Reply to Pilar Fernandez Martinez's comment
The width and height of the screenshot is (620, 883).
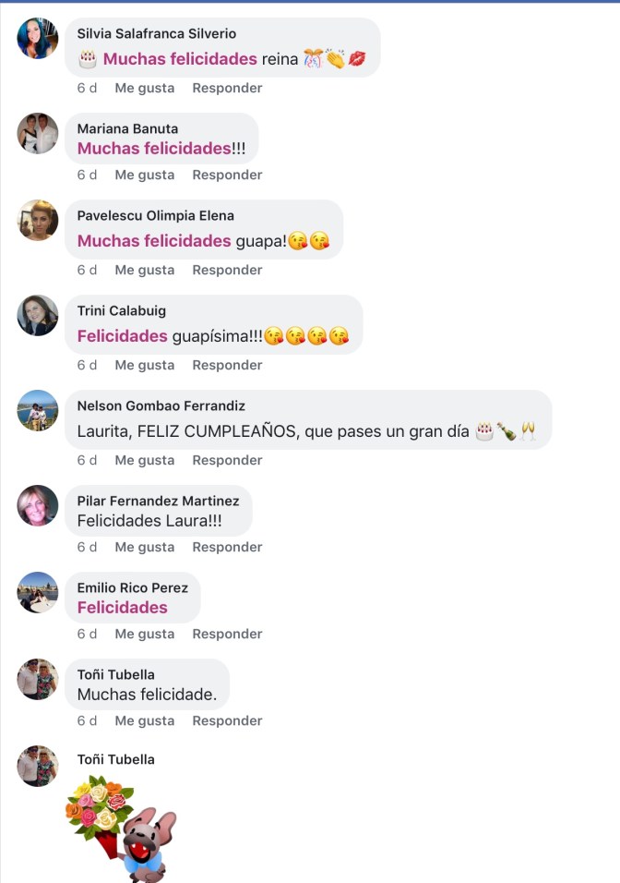(227, 547)
